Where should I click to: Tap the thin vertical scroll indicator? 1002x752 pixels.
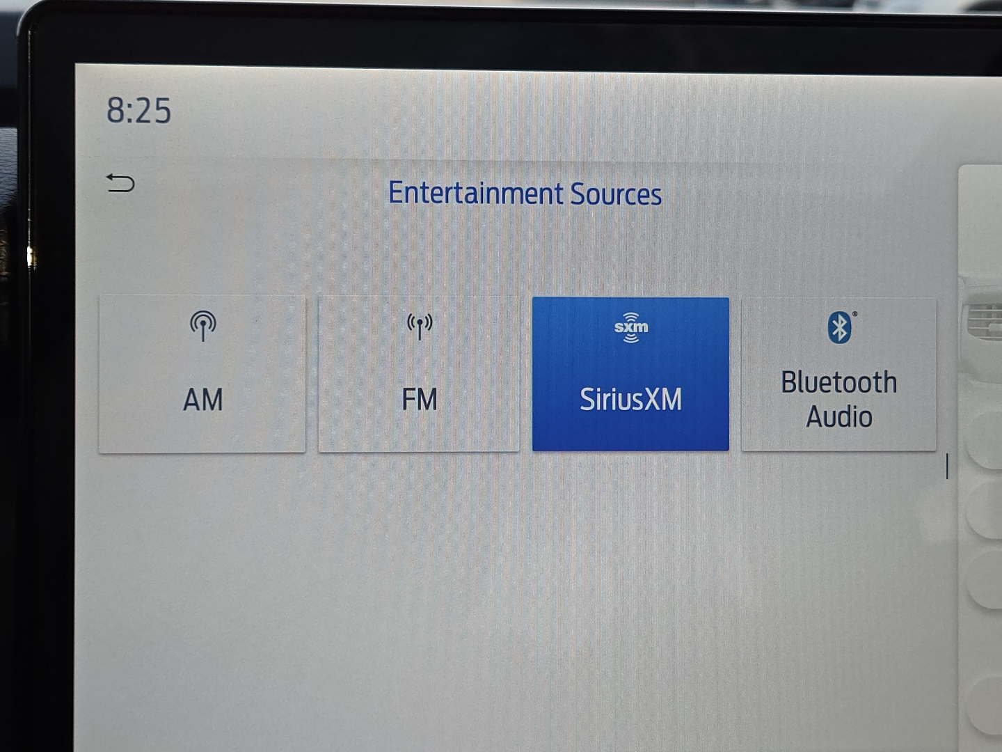[947, 467]
